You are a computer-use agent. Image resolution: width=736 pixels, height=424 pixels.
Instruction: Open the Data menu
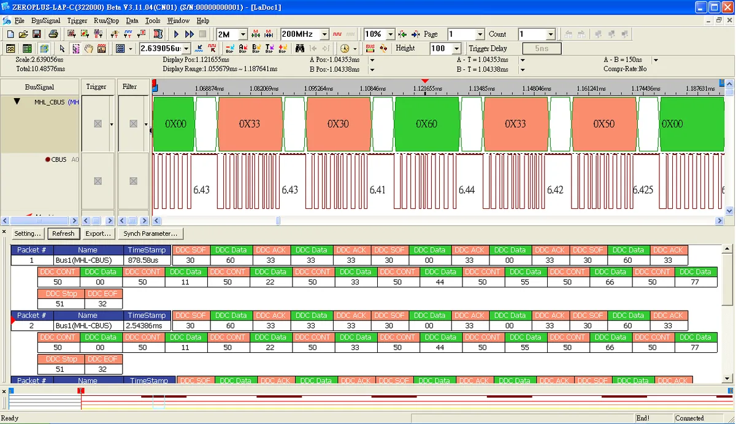pos(132,21)
